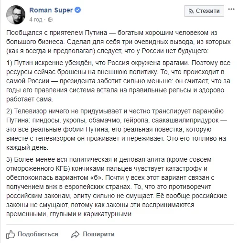239x243 pixels.
Task: Open the three-dot post options menu
Action: (231, 9)
